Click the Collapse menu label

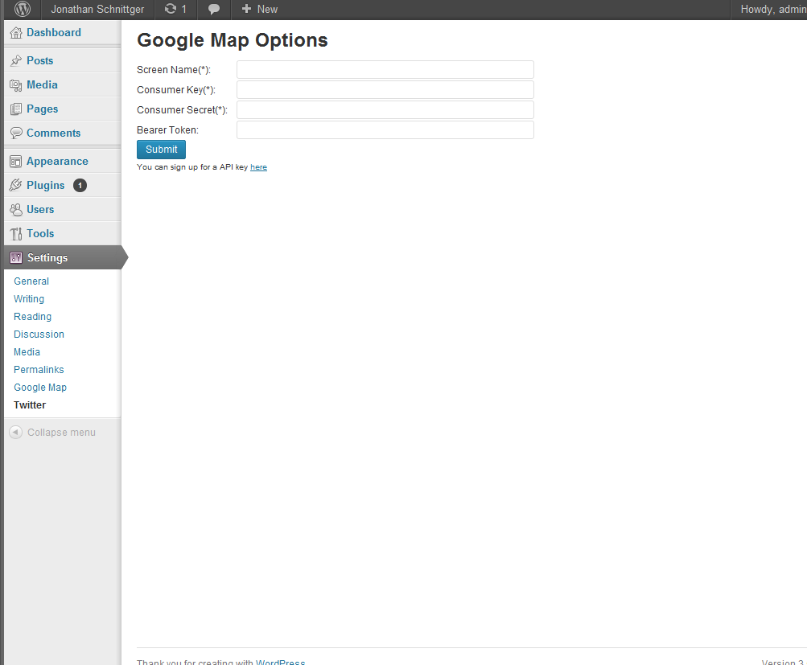pyautogui.click(x=61, y=433)
